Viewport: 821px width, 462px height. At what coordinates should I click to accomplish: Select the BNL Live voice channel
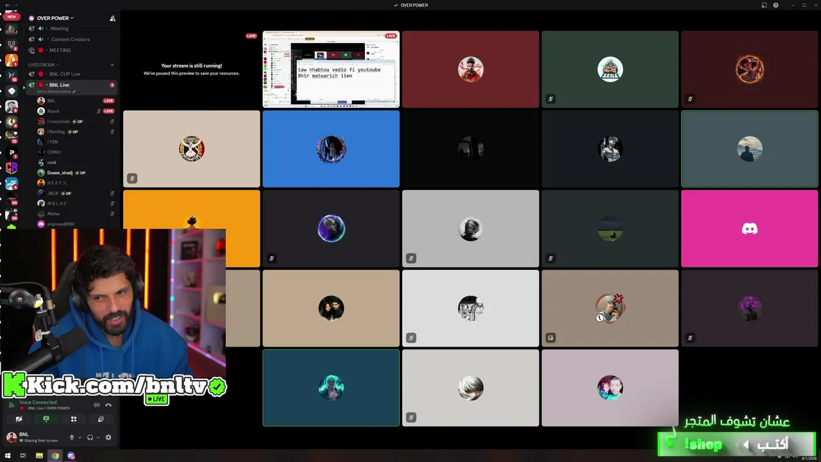click(71, 87)
